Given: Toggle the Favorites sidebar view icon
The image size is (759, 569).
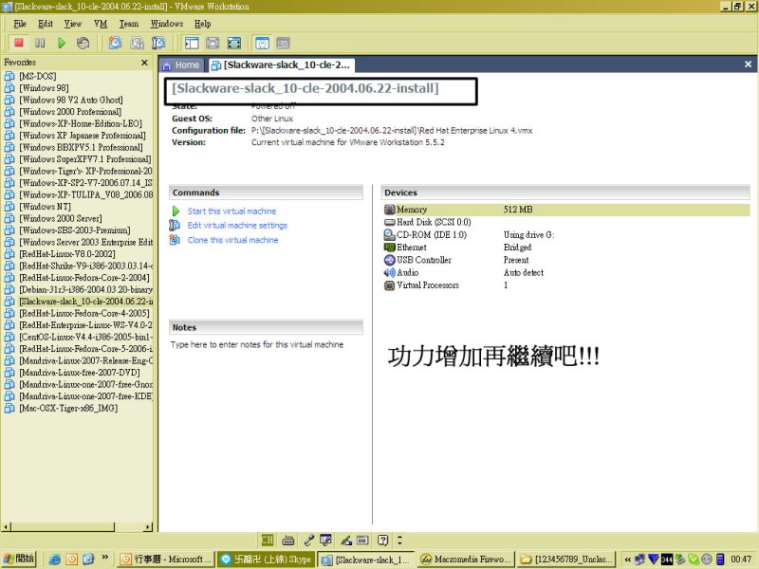Looking at the screenshot, I should [192, 43].
